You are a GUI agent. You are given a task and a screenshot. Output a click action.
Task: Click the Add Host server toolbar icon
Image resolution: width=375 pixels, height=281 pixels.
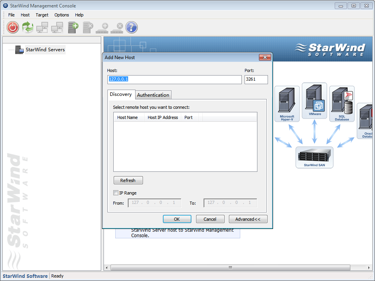pyautogui.click(x=73, y=27)
